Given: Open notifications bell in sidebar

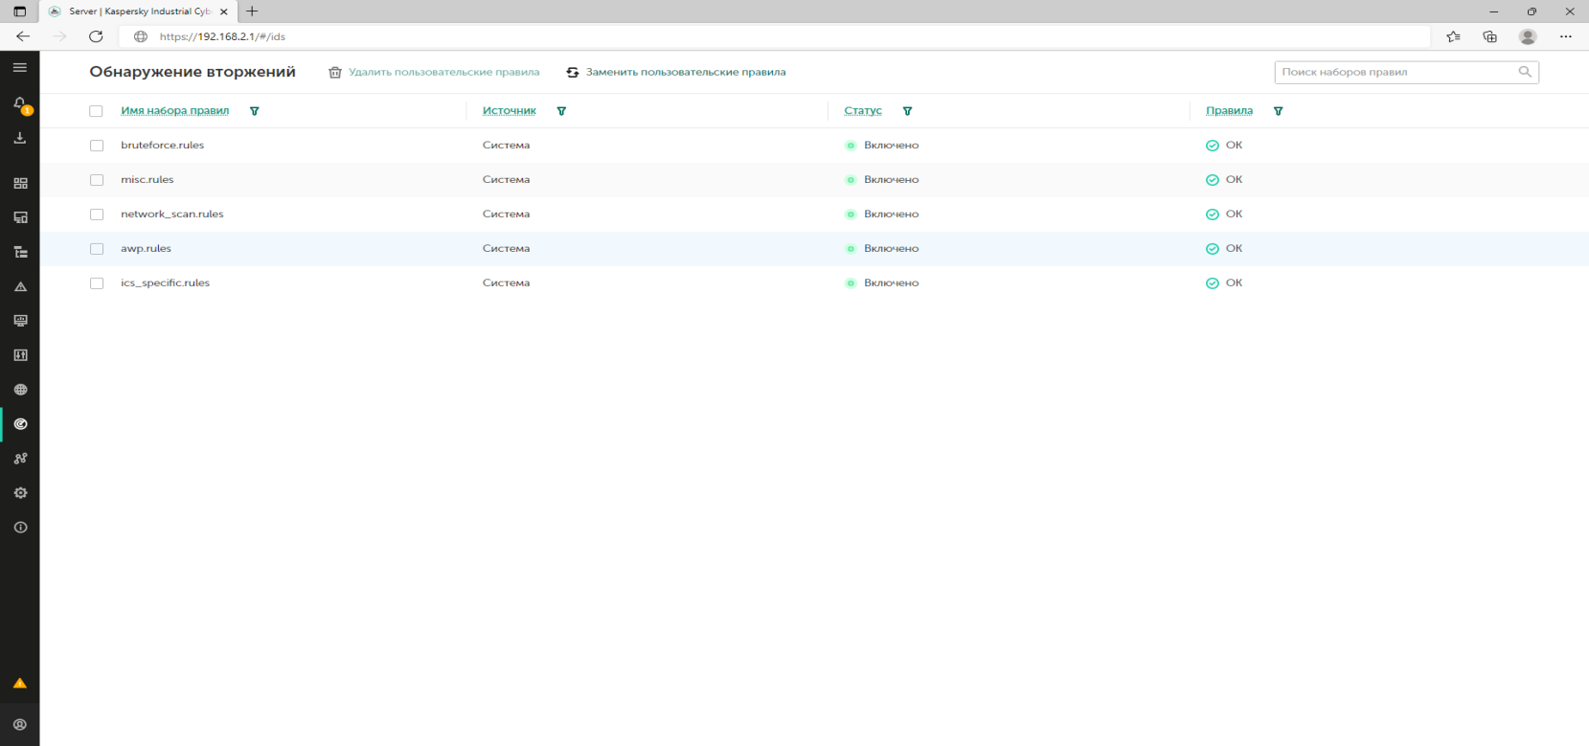Looking at the screenshot, I should (x=19, y=103).
